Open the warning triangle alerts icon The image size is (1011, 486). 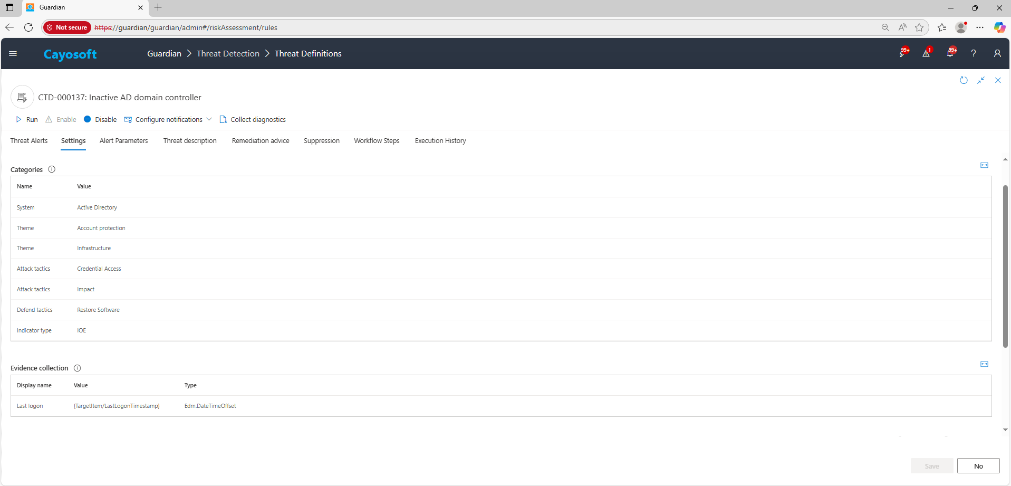click(x=926, y=53)
